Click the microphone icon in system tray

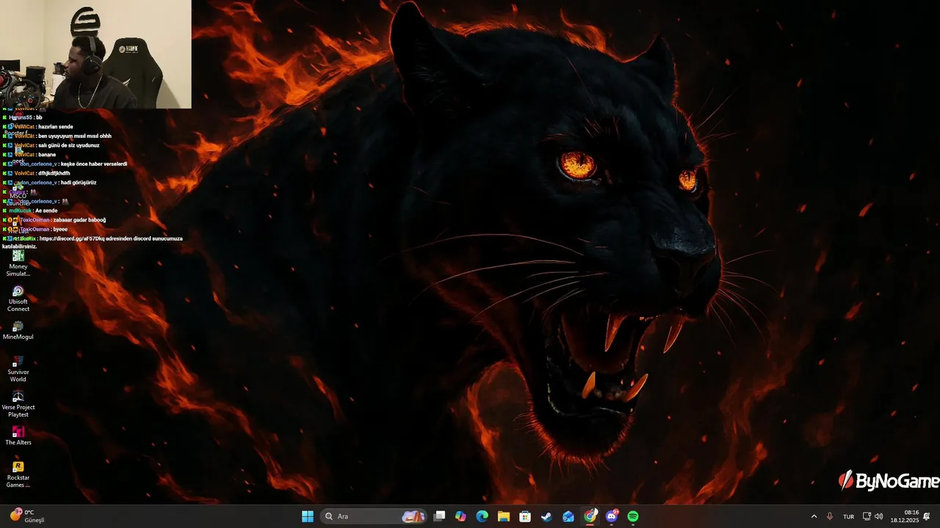click(x=830, y=516)
